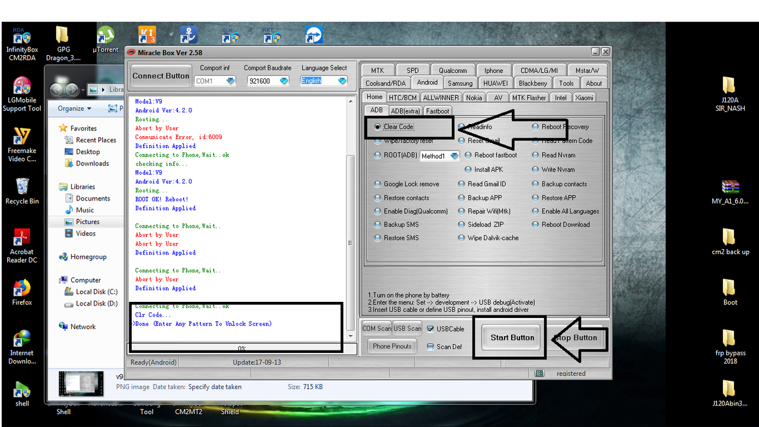Open the Comport Baudrate 921600 dropdown
This screenshot has width=759, height=427.
[283, 81]
